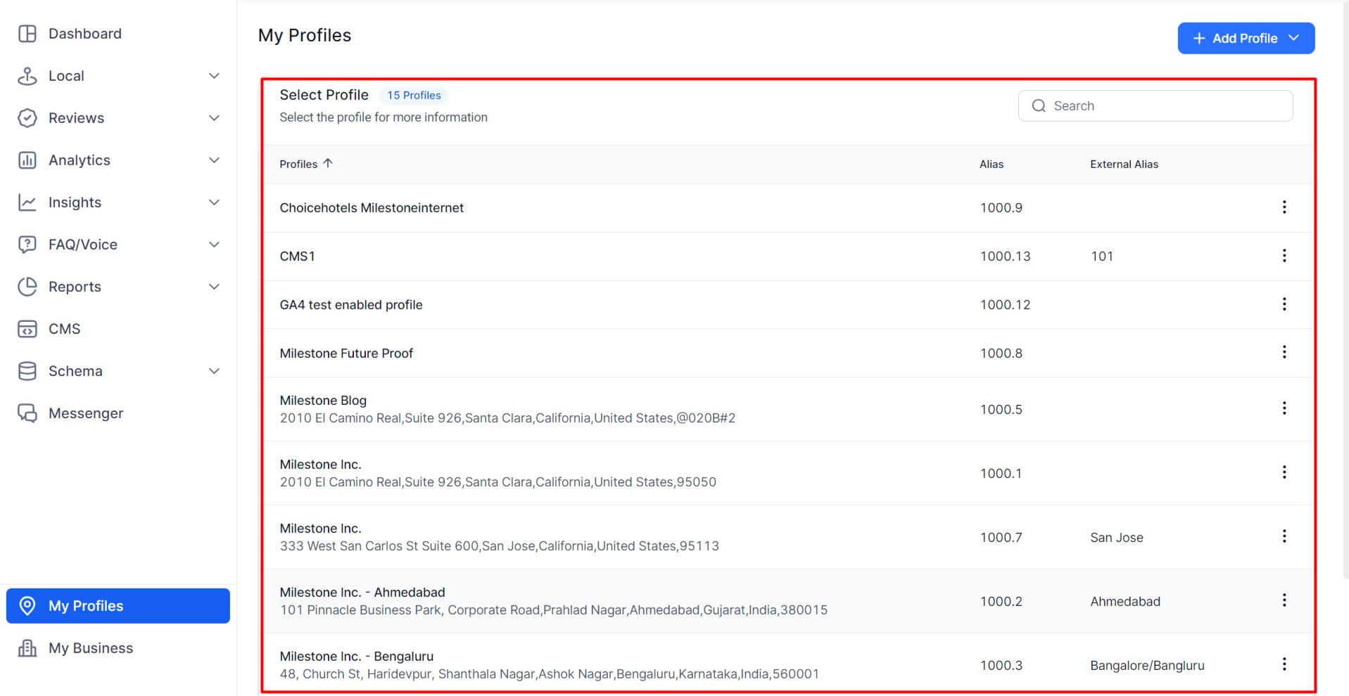Click the Alias column header
The width and height of the screenshot is (1349, 696).
click(x=992, y=165)
